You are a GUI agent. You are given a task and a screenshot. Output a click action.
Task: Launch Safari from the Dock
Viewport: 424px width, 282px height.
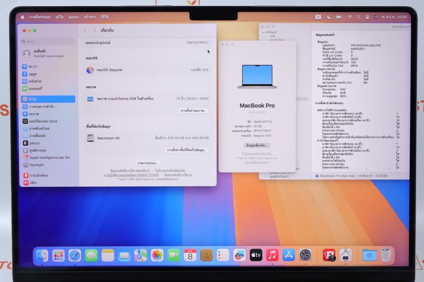(75, 255)
